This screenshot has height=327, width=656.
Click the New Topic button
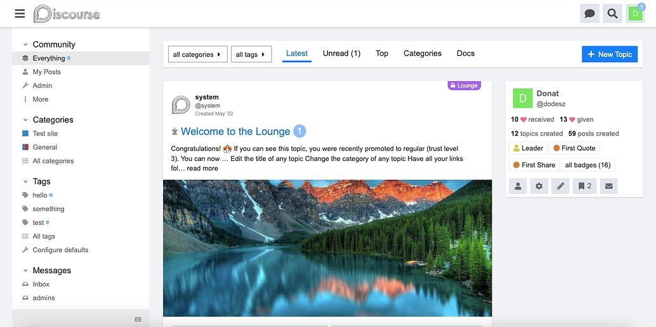(x=610, y=54)
